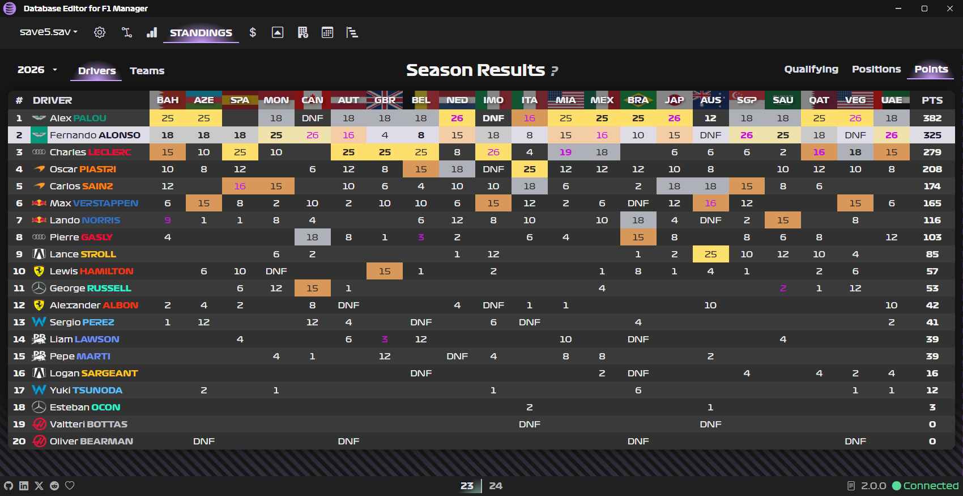Click Esteban OCON driver name
This screenshot has width=963, height=496.
(85, 407)
